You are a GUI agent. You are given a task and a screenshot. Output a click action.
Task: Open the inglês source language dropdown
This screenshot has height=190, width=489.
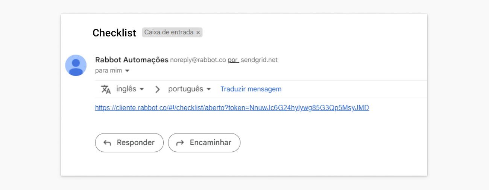[130, 89]
